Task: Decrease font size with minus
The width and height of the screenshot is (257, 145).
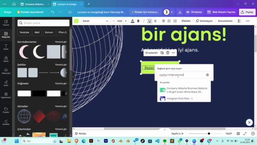Action: [113, 21]
